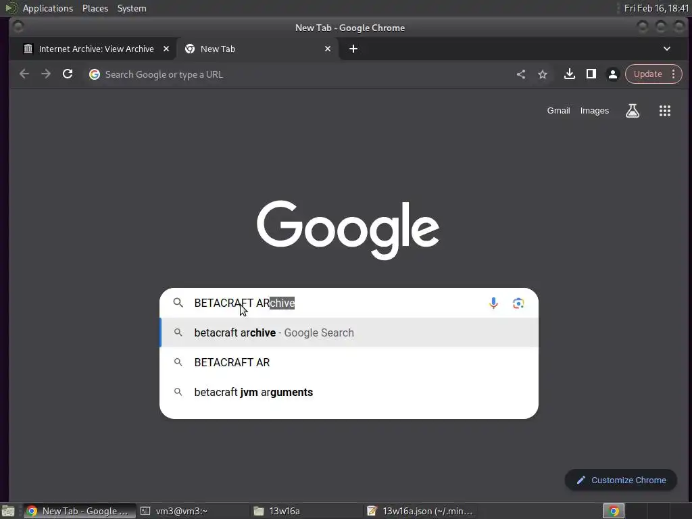
Task: Click the magnifier icon in search box
Action: pyautogui.click(x=178, y=303)
